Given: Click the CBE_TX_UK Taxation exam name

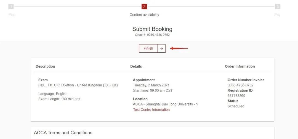Looking at the screenshot, I should [x=78, y=85].
